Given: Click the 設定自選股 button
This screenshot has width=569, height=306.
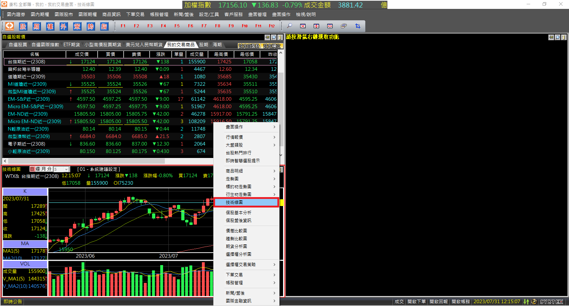Looking at the screenshot, I should (x=249, y=46).
